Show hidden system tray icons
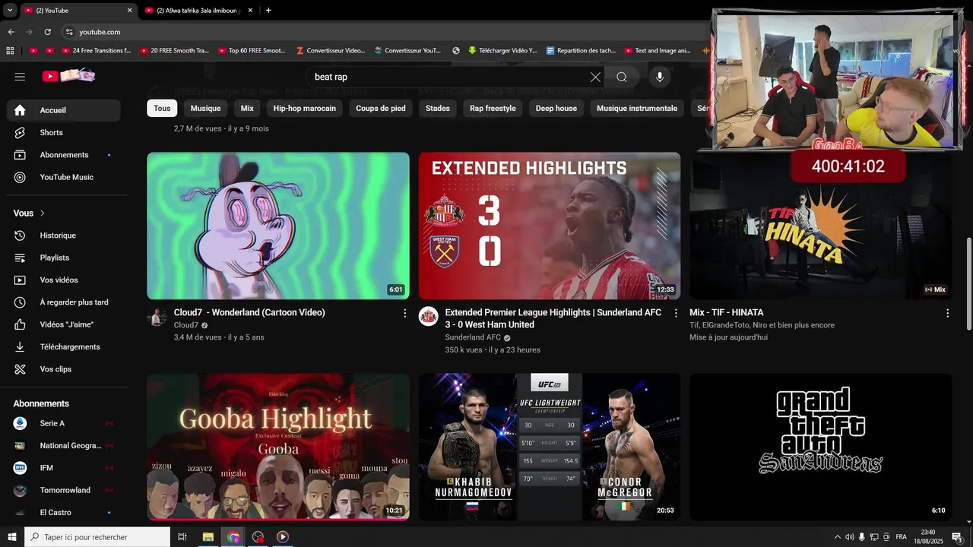Viewport: 973px width, 547px height. [x=838, y=537]
